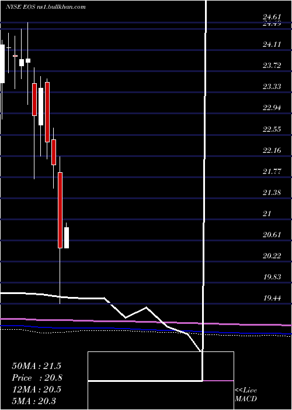The image size is (292, 410).
Task: Click the 12MA : 20.5 readout
Action: click(36, 389)
